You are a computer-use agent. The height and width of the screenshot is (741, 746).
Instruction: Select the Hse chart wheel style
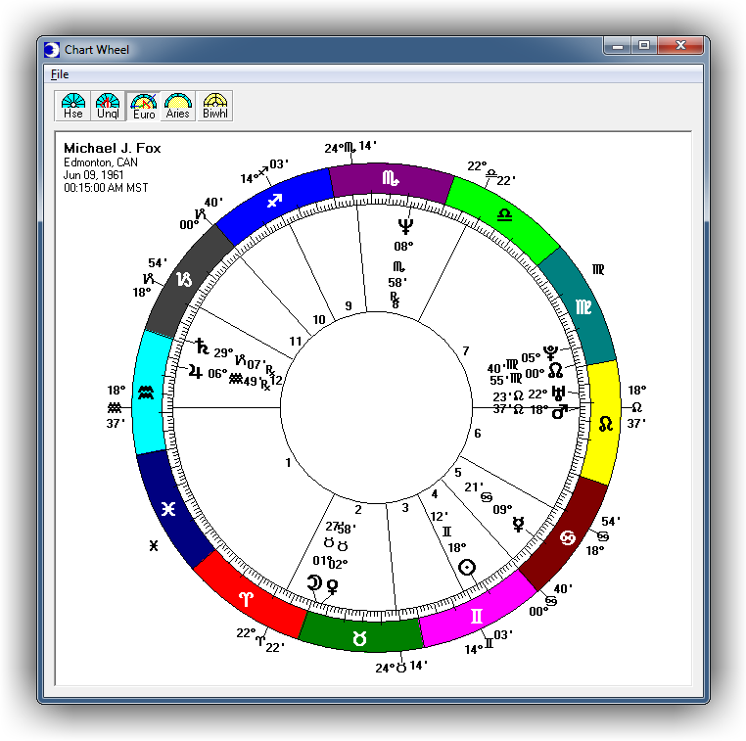click(72, 106)
